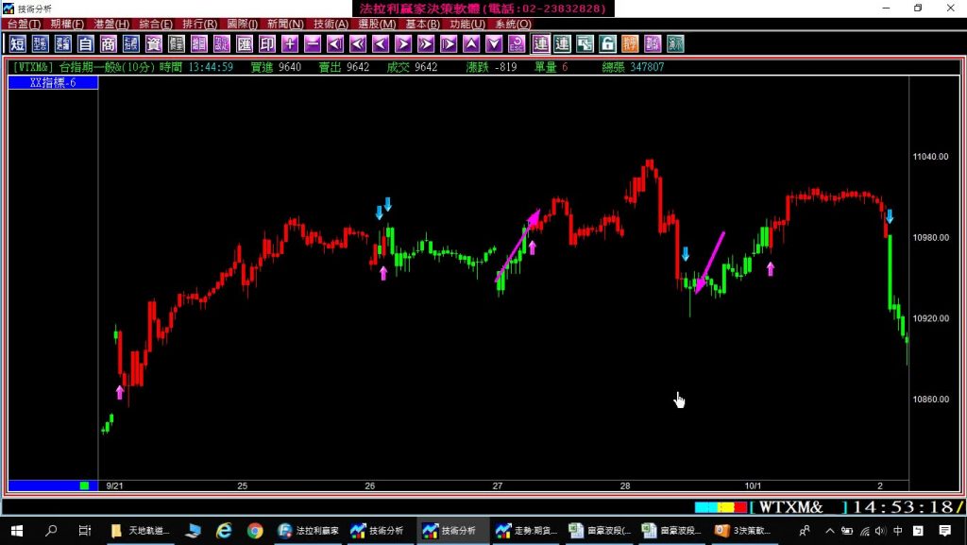
Task: Click the 自 toolbar icon
Action: point(86,43)
